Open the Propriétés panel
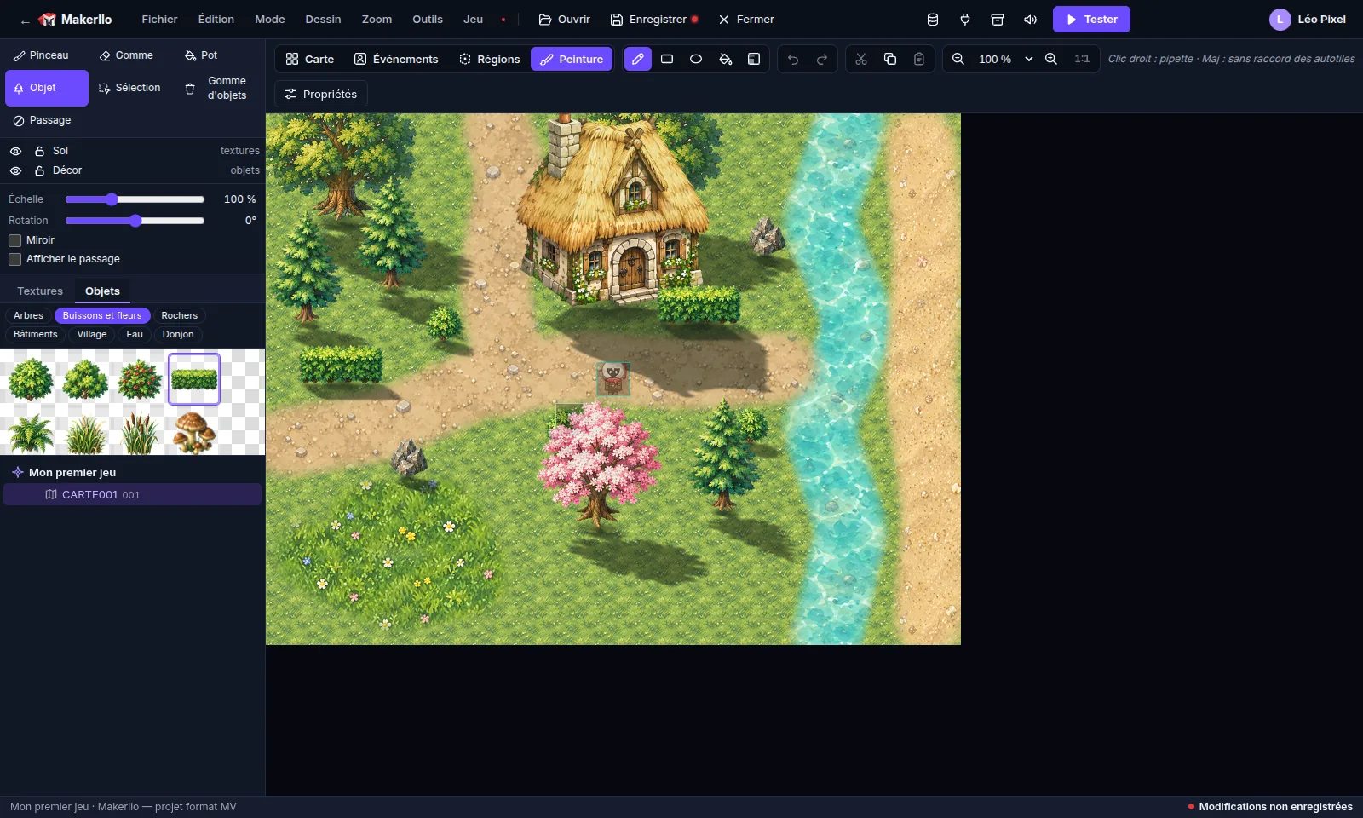1363x818 pixels. point(321,94)
